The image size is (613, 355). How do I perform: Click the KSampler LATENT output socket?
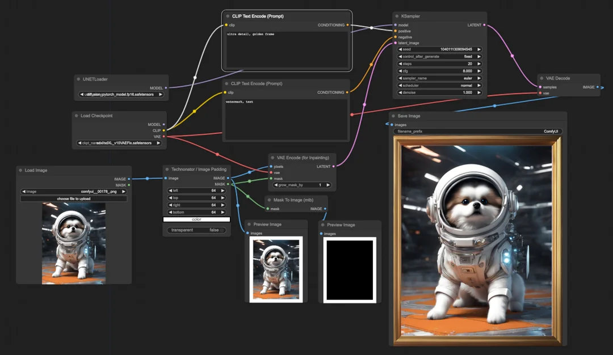(484, 25)
